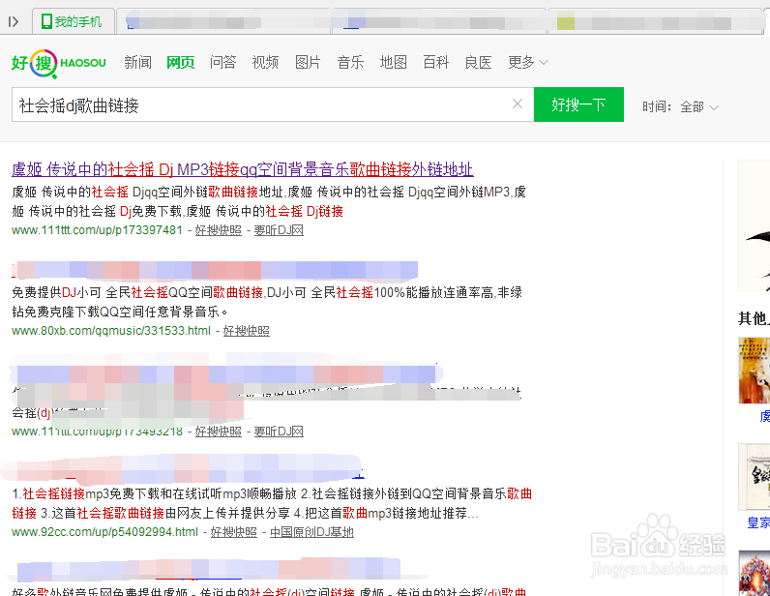Screen dimensions: 770x596
Task: Open the 良医 search category
Action: [x=478, y=62]
